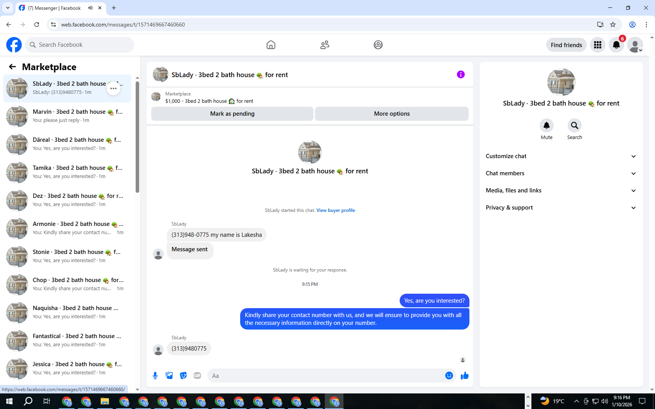655x409 pixels.
Task: Open the emoji picker in message box
Action: point(449,376)
